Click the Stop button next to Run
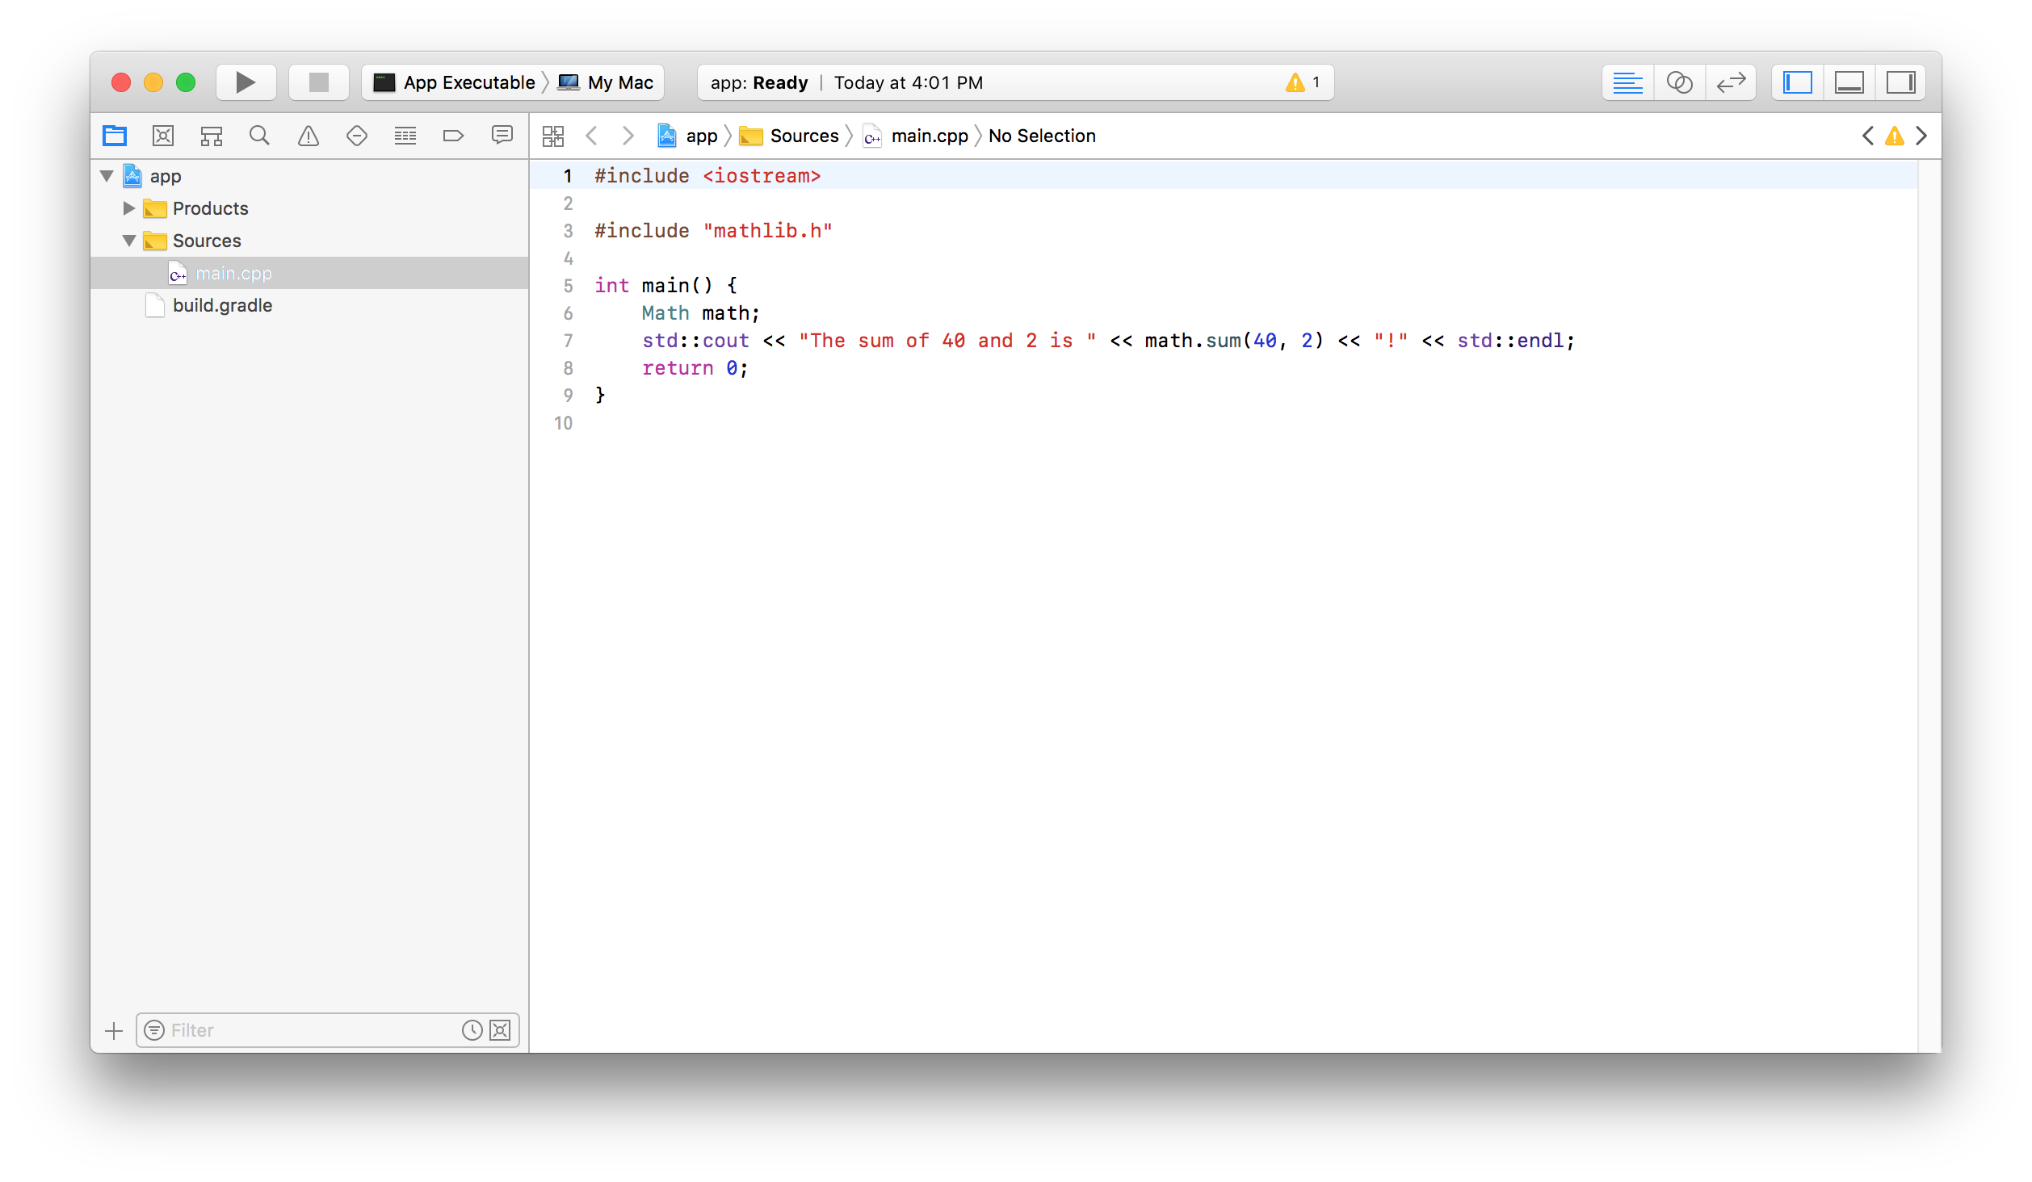The width and height of the screenshot is (2032, 1182). pos(317,82)
